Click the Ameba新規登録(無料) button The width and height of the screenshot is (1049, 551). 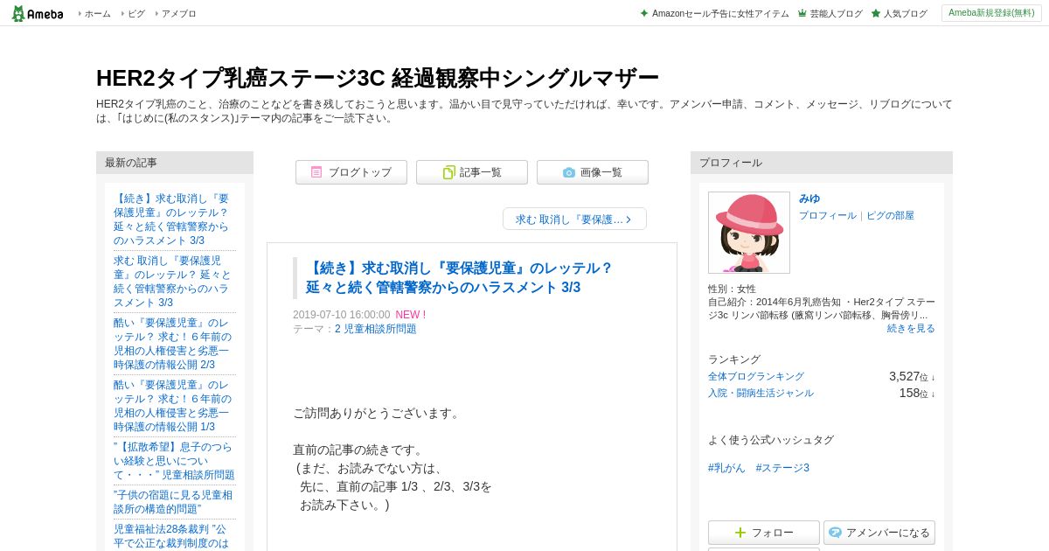(991, 13)
